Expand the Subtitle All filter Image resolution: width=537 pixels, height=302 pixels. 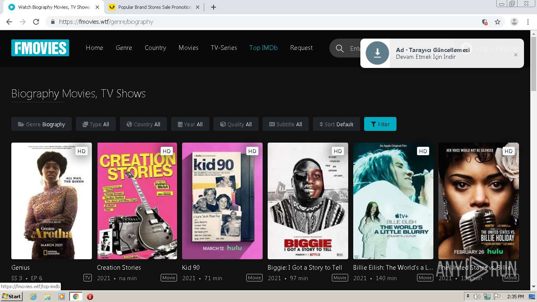(x=285, y=124)
